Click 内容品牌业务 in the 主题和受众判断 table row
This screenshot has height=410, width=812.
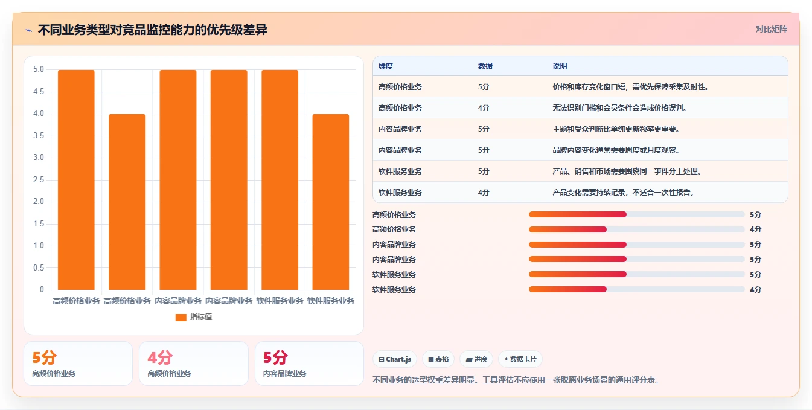pos(400,129)
